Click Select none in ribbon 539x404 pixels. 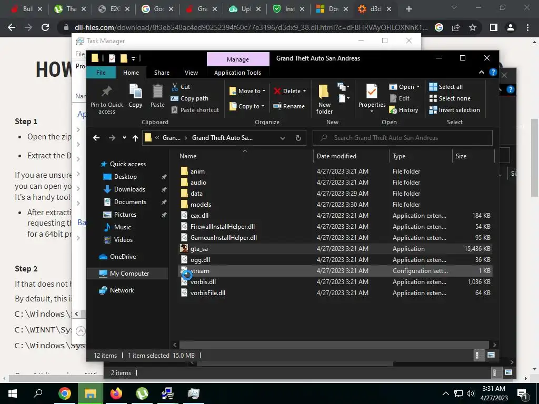coord(450,98)
